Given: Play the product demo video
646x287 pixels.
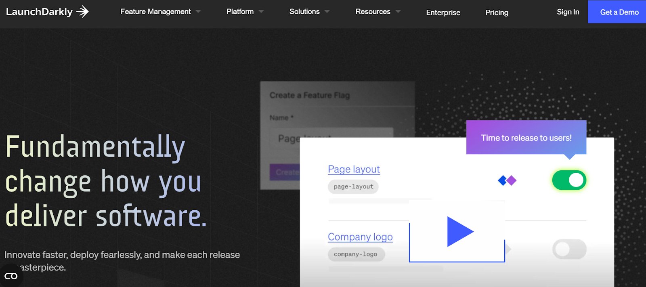Looking at the screenshot, I should point(457,232).
